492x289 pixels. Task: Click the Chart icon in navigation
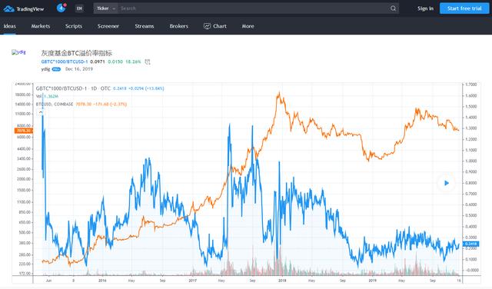(x=207, y=26)
